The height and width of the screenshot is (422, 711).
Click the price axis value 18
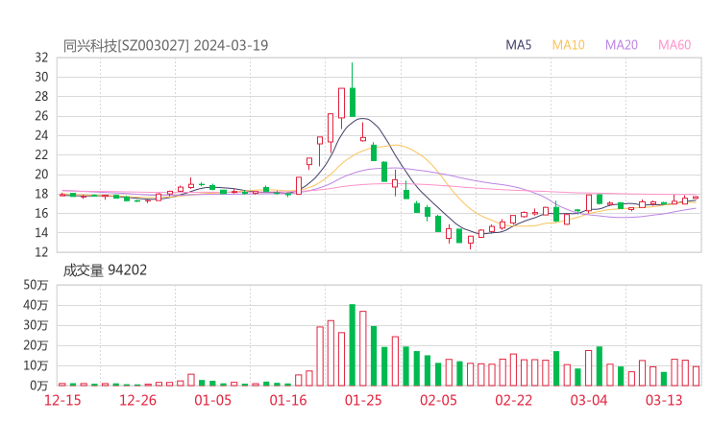41,194
